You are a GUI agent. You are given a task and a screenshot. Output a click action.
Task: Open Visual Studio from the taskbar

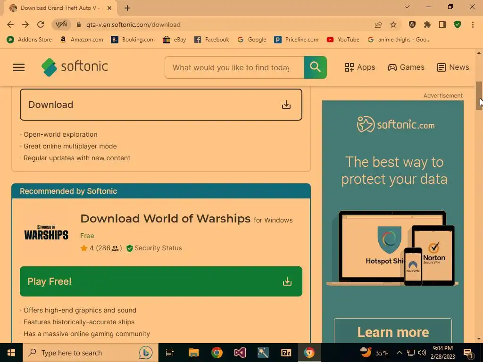click(x=240, y=353)
